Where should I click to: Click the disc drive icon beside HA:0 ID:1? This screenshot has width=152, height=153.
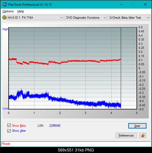4,17
